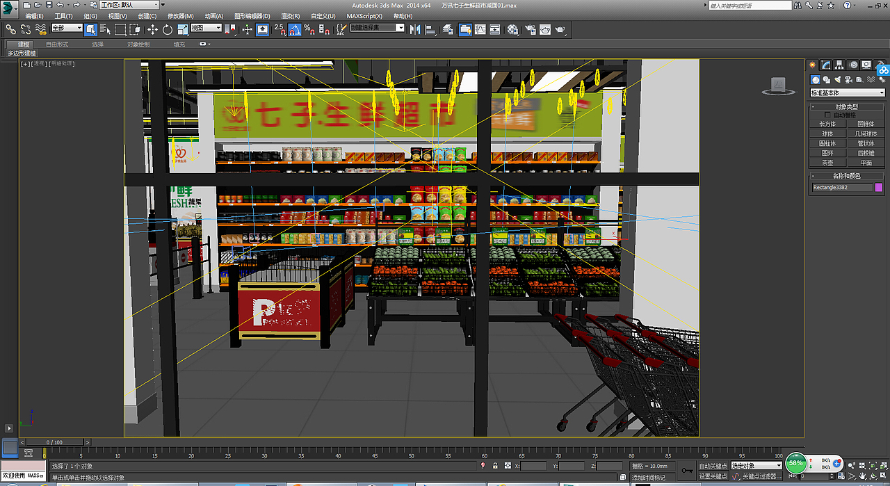Click the 茶壶 primitive button

point(827,163)
